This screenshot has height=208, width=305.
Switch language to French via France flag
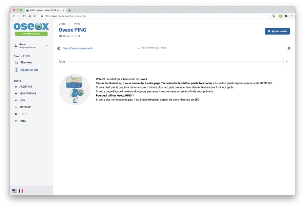[21, 191]
